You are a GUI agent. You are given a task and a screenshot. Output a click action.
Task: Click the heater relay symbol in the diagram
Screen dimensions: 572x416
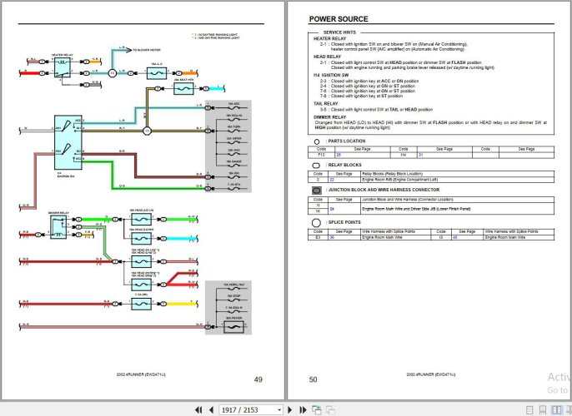(63, 67)
